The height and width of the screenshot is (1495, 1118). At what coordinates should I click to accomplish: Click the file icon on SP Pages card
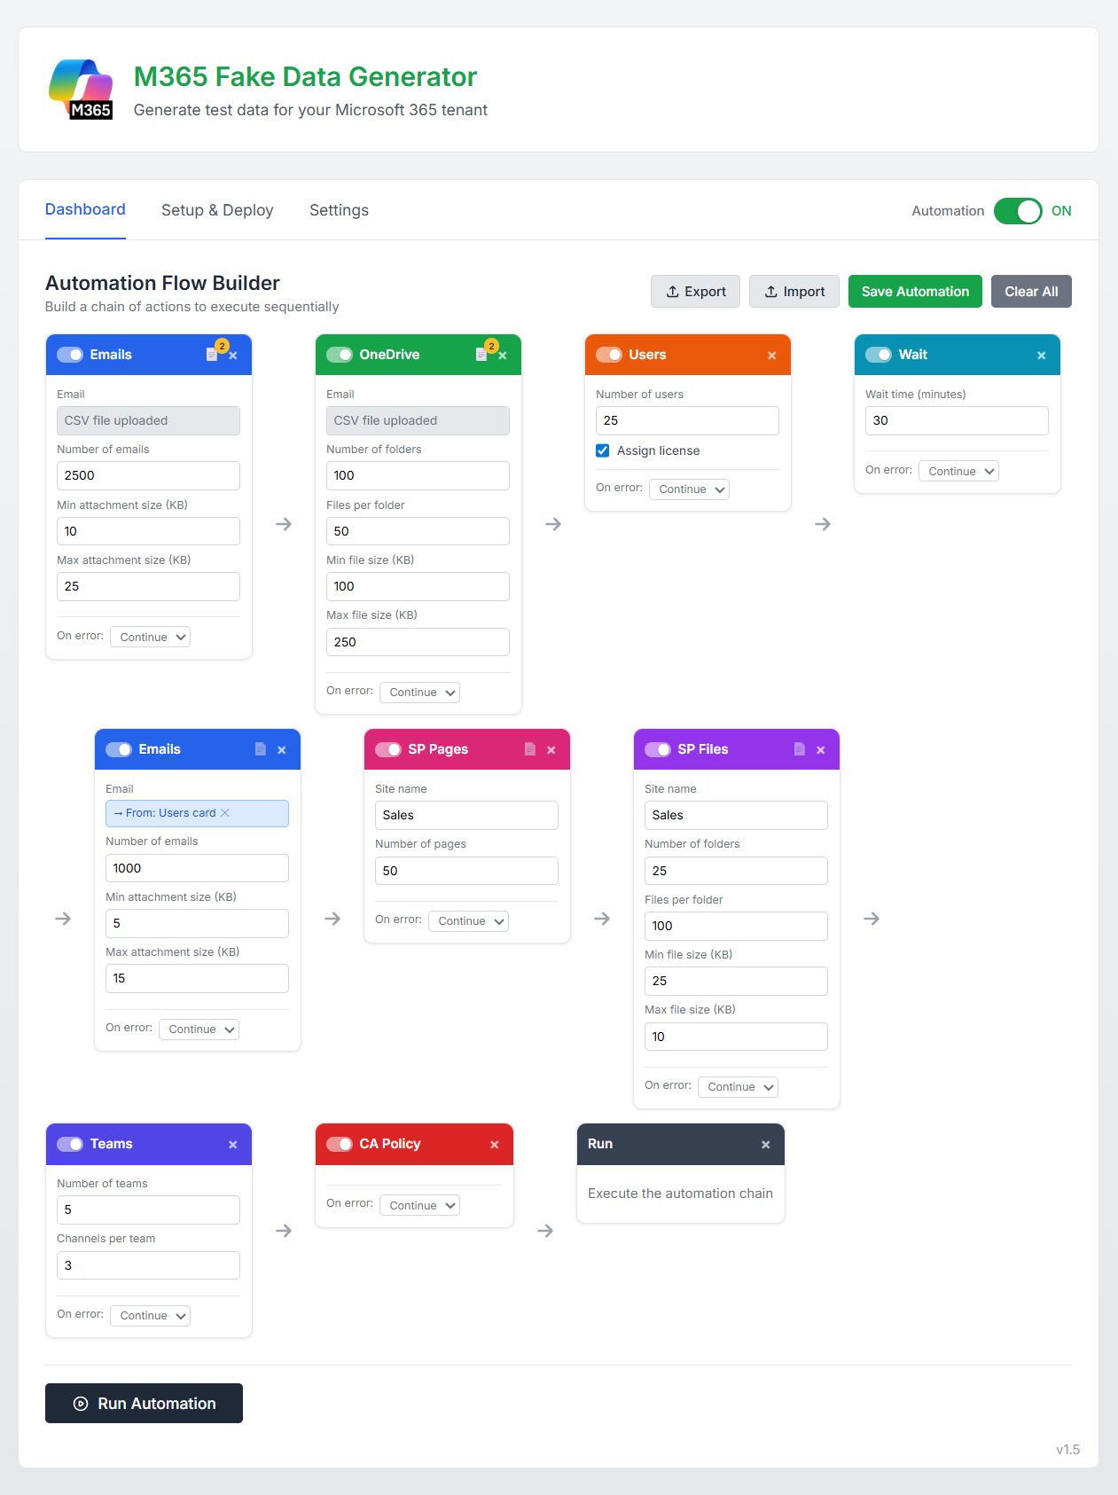coord(529,749)
